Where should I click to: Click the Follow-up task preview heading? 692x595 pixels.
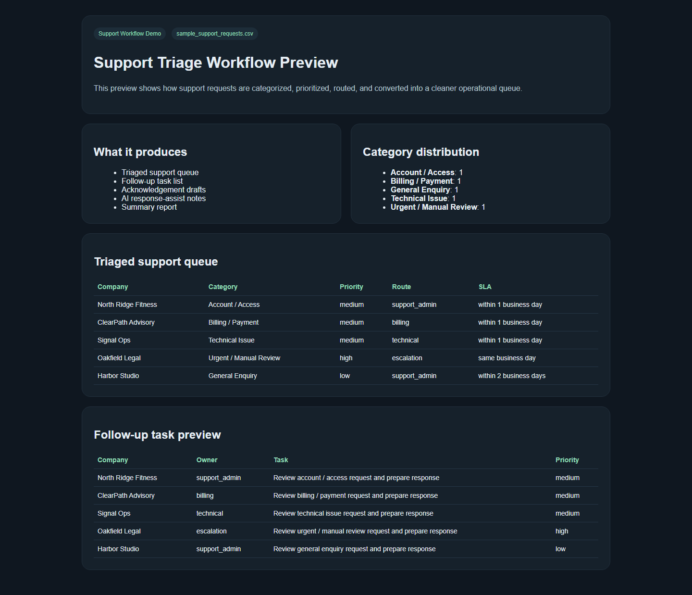pyautogui.click(x=158, y=434)
